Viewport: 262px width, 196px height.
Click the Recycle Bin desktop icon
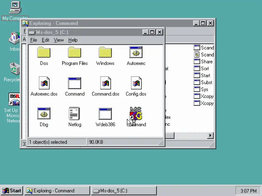coord(15,69)
